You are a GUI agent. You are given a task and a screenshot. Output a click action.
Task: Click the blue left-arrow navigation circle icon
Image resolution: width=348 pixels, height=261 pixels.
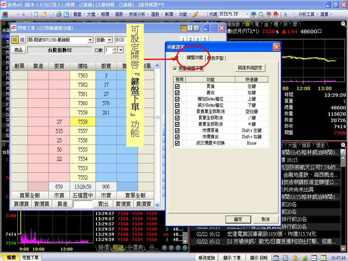tap(164, 248)
